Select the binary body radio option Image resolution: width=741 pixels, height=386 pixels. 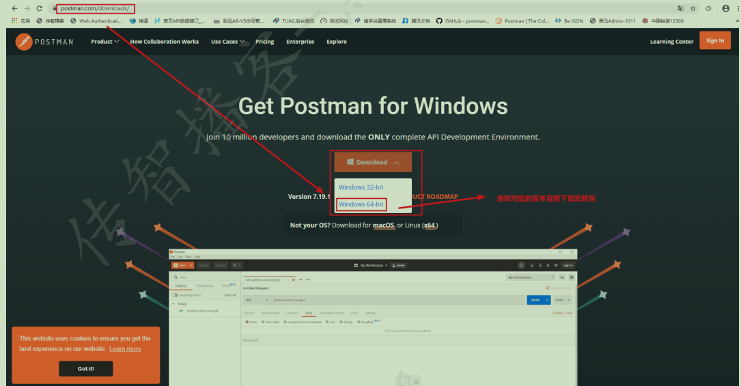point(341,322)
